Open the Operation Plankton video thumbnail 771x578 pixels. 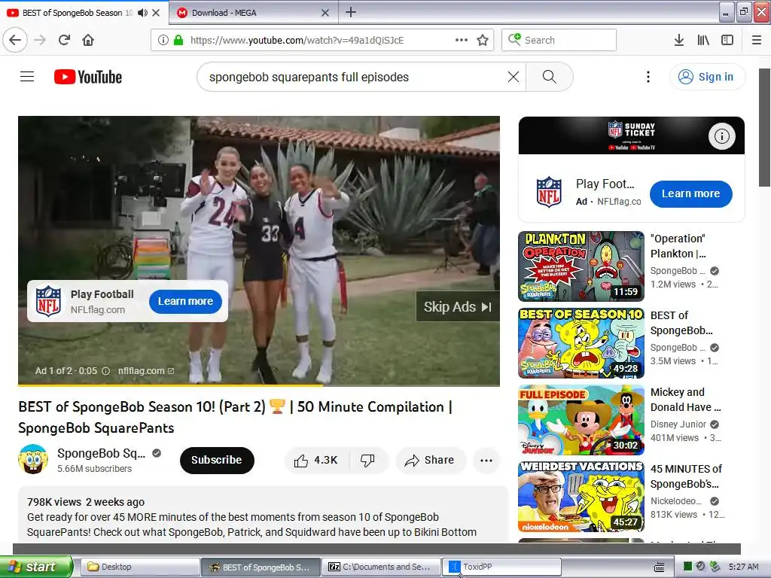pos(581,266)
